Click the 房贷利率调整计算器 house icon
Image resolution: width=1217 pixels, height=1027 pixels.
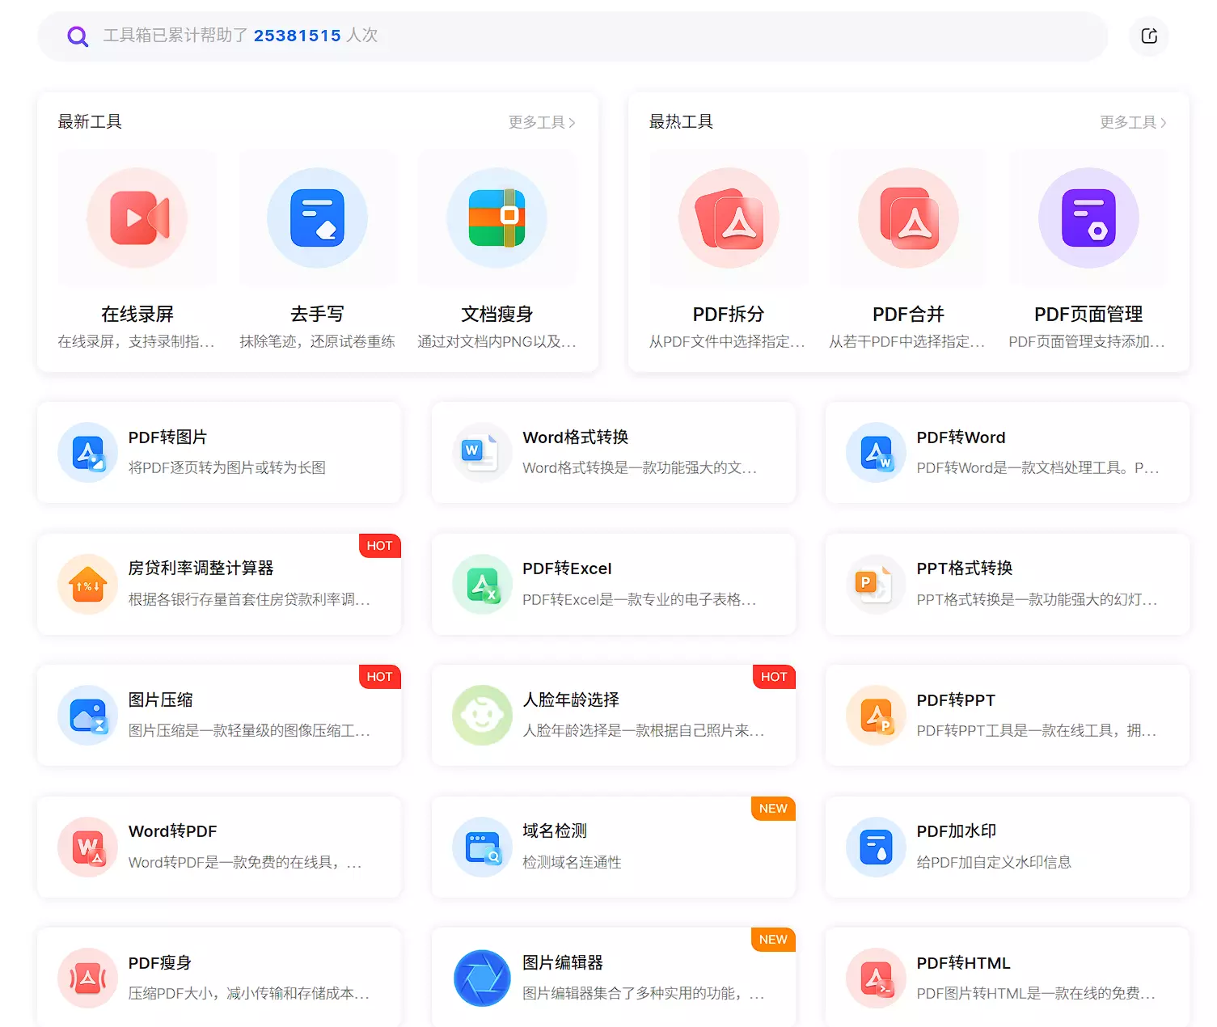click(x=87, y=584)
